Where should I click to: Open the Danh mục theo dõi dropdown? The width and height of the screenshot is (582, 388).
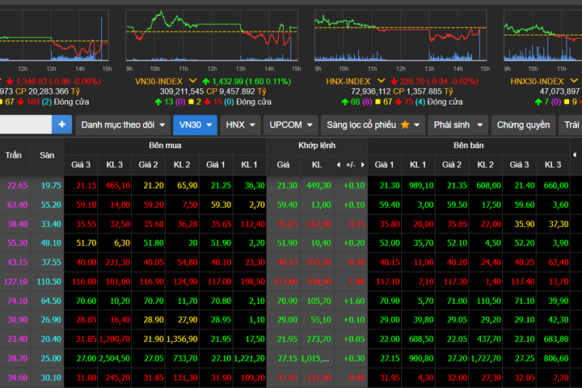click(x=123, y=124)
